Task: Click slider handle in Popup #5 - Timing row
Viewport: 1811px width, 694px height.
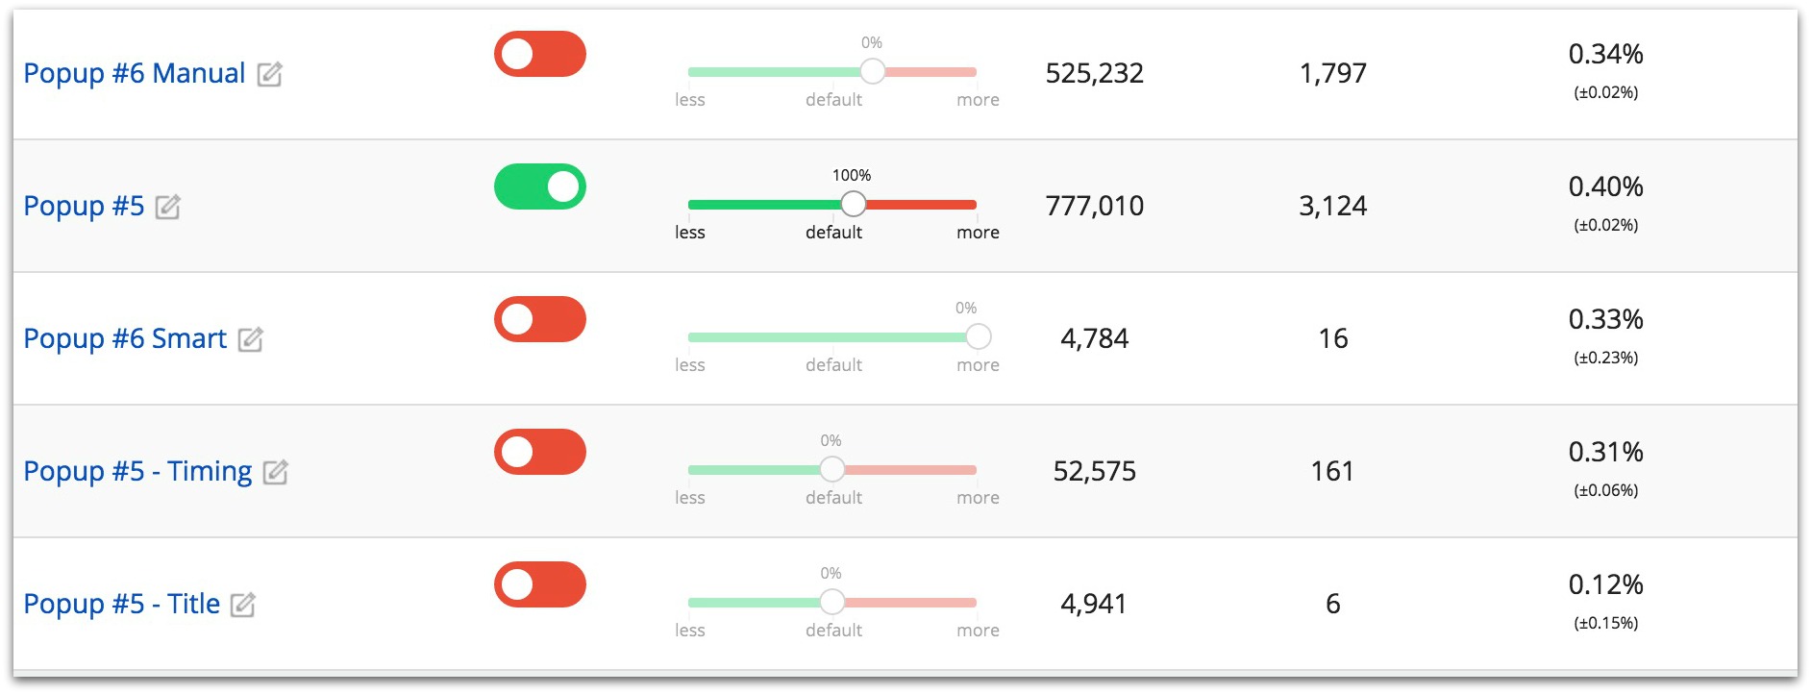Action: coord(831,469)
